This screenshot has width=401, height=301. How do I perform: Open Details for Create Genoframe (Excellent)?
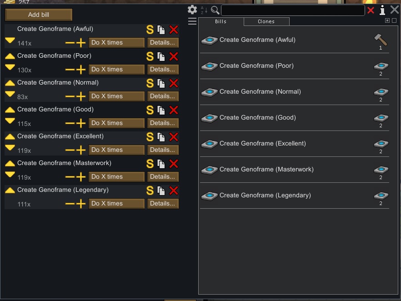pyautogui.click(x=162, y=150)
